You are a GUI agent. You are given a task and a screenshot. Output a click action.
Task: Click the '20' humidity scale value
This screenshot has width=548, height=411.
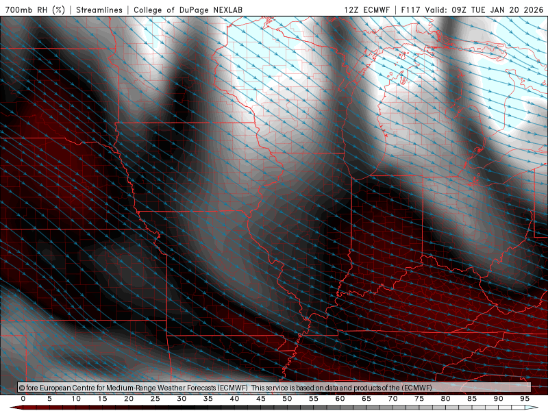pyautogui.click(x=129, y=399)
